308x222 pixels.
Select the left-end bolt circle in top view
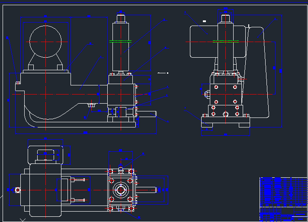click(x=18, y=190)
